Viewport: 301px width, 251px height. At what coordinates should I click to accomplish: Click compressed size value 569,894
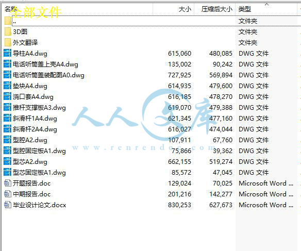click(221, 75)
